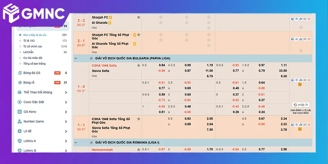Image resolution: width=328 pixels, height=164 pixels.
Task: Click orange refresh icon in CSKA corners 1-1 row
Action: 300,129
